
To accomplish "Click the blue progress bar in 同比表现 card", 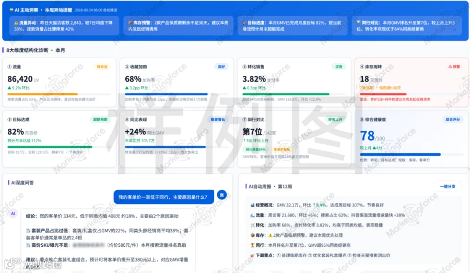I will click(166, 147).
